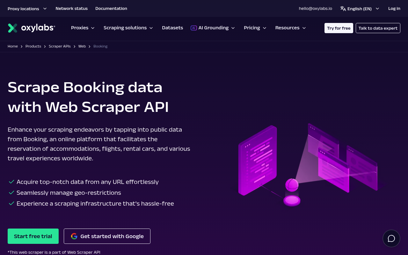408x255 pixels.
Task: Click 'Acquire top-notch data from any URL effortlessly'
Action: [x=88, y=182]
